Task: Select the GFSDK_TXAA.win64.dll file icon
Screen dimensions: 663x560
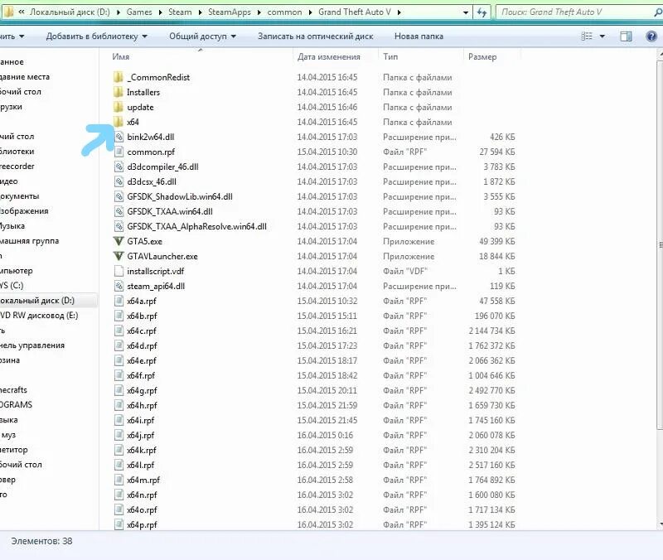Action: point(119,211)
